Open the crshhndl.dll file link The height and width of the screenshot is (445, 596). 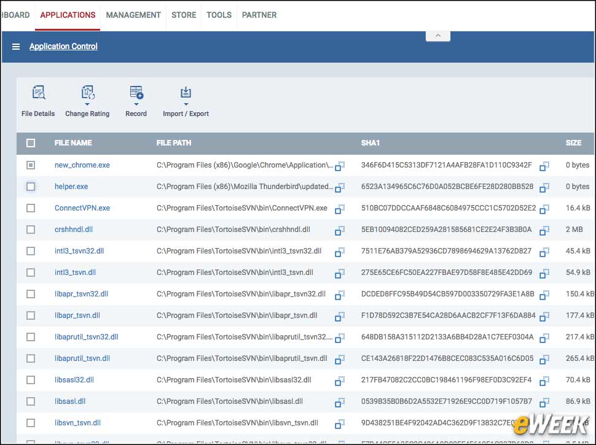[x=73, y=230]
